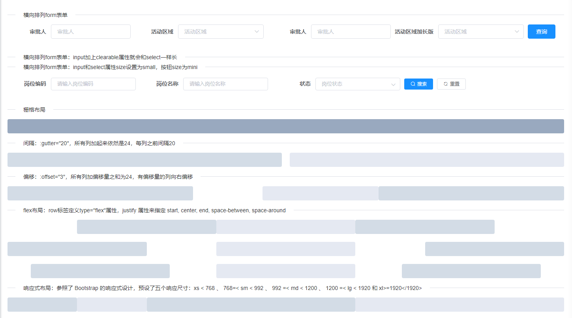Click the first 审批人 input field

(x=91, y=32)
